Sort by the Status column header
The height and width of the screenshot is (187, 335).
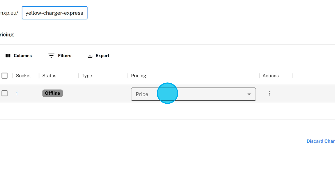point(49,76)
